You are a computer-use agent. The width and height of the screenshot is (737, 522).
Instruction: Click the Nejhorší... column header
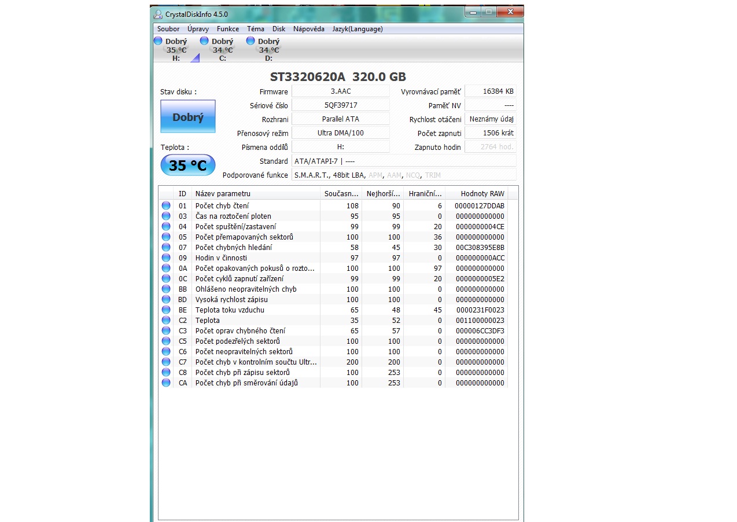(x=383, y=194)
